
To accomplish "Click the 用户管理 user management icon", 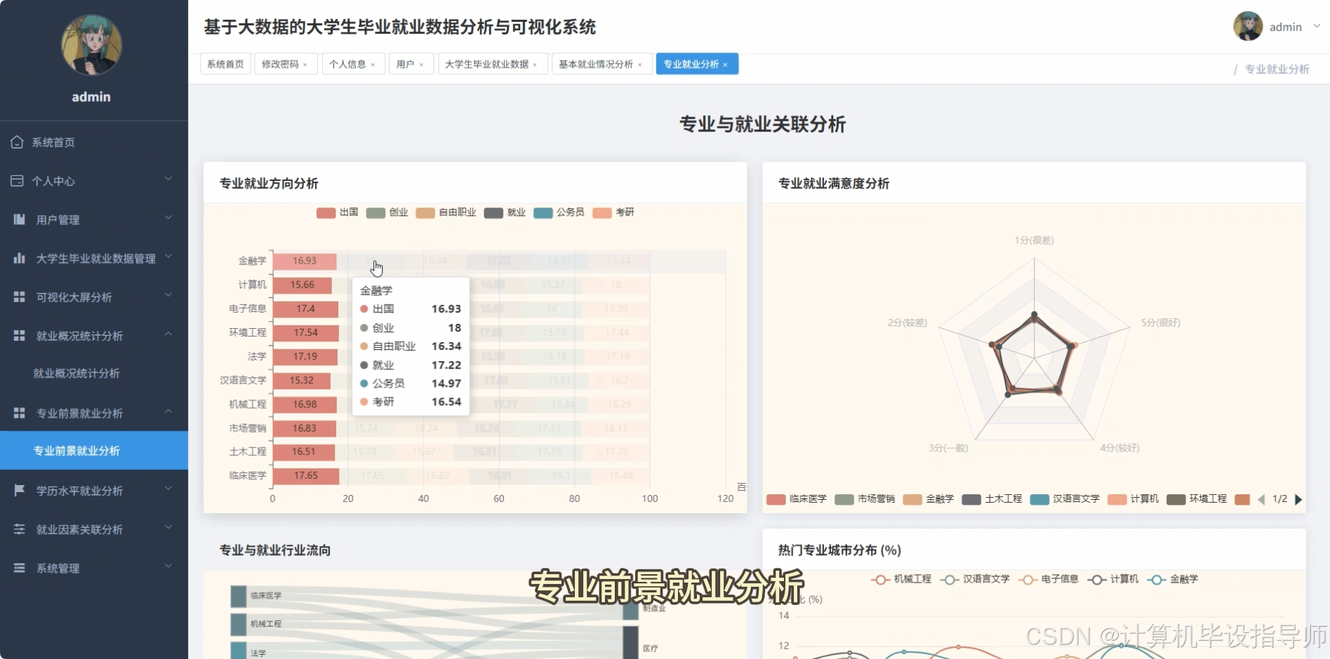I will tap(18, 219).
